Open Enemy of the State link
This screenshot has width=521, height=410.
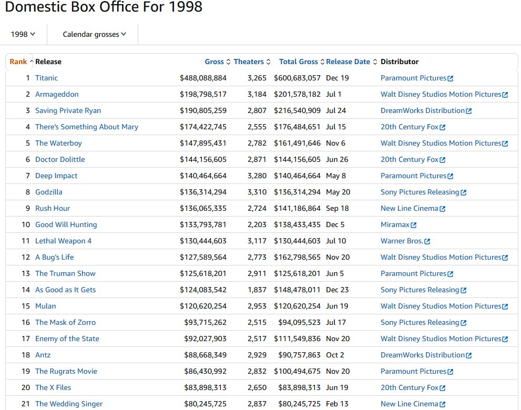click(67, 338)
